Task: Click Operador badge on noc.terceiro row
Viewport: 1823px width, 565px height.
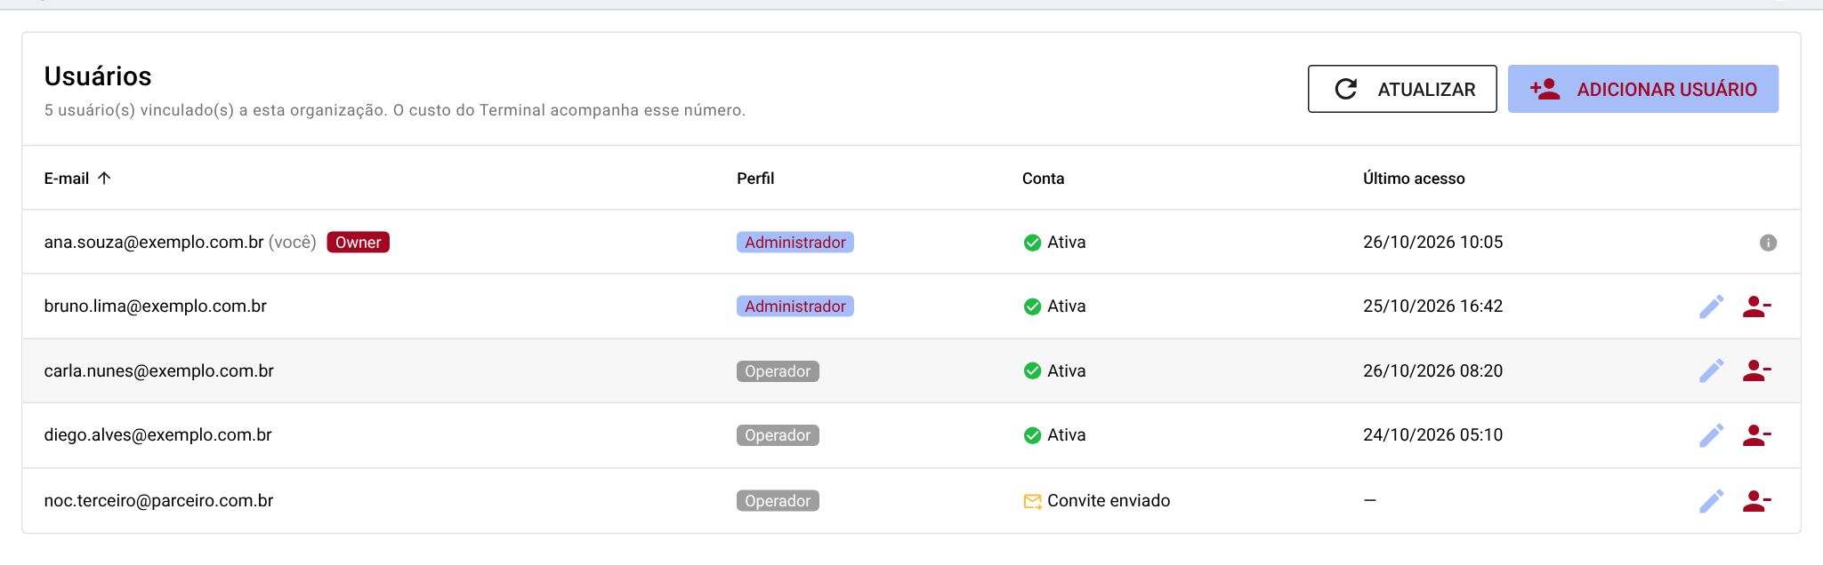Action: coord(778,501)
